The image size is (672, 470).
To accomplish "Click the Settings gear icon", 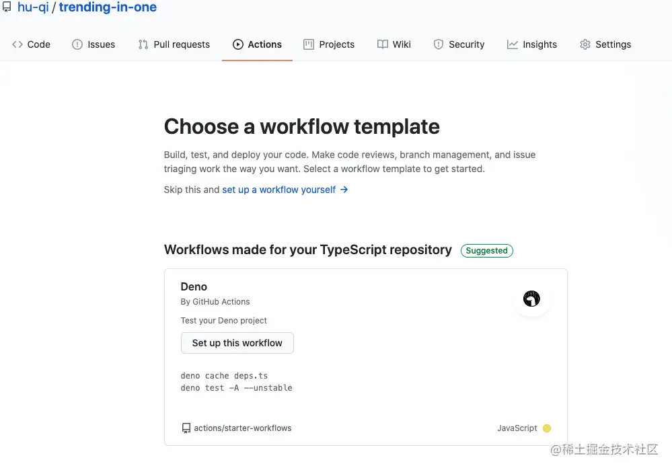I will point(585,44).
